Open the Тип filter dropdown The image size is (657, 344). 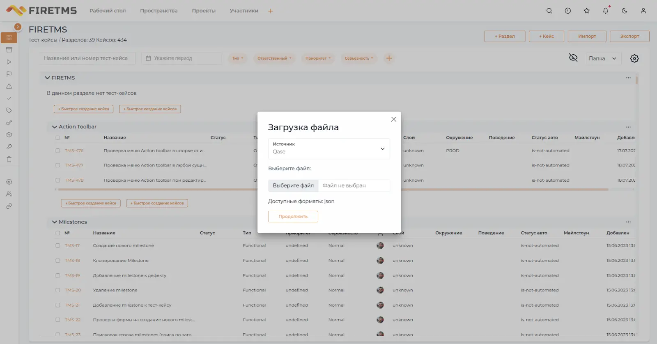[x=237, y=58]
